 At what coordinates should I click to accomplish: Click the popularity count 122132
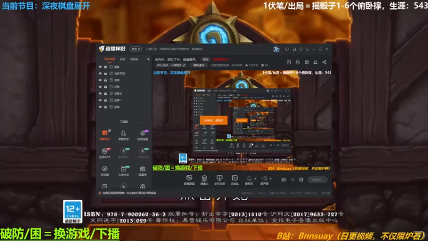tap(251, 65)
